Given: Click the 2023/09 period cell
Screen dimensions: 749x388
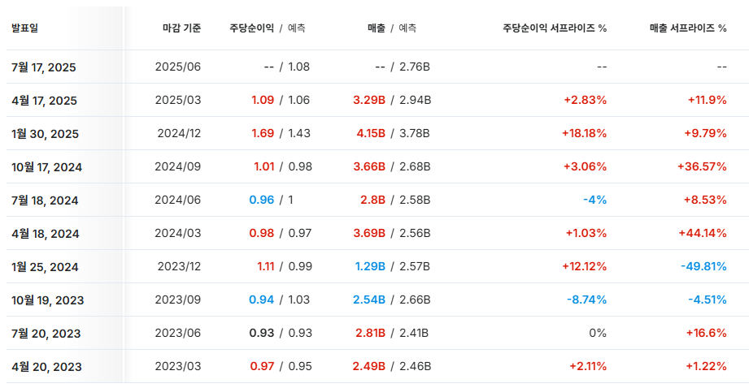Looking at the screenshot, I should click(178, 300).
